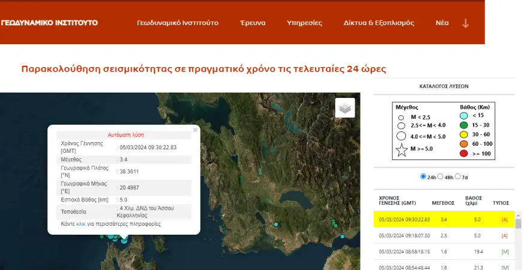
Task: Open the Έρευνα menu
Action: (253, 23)
